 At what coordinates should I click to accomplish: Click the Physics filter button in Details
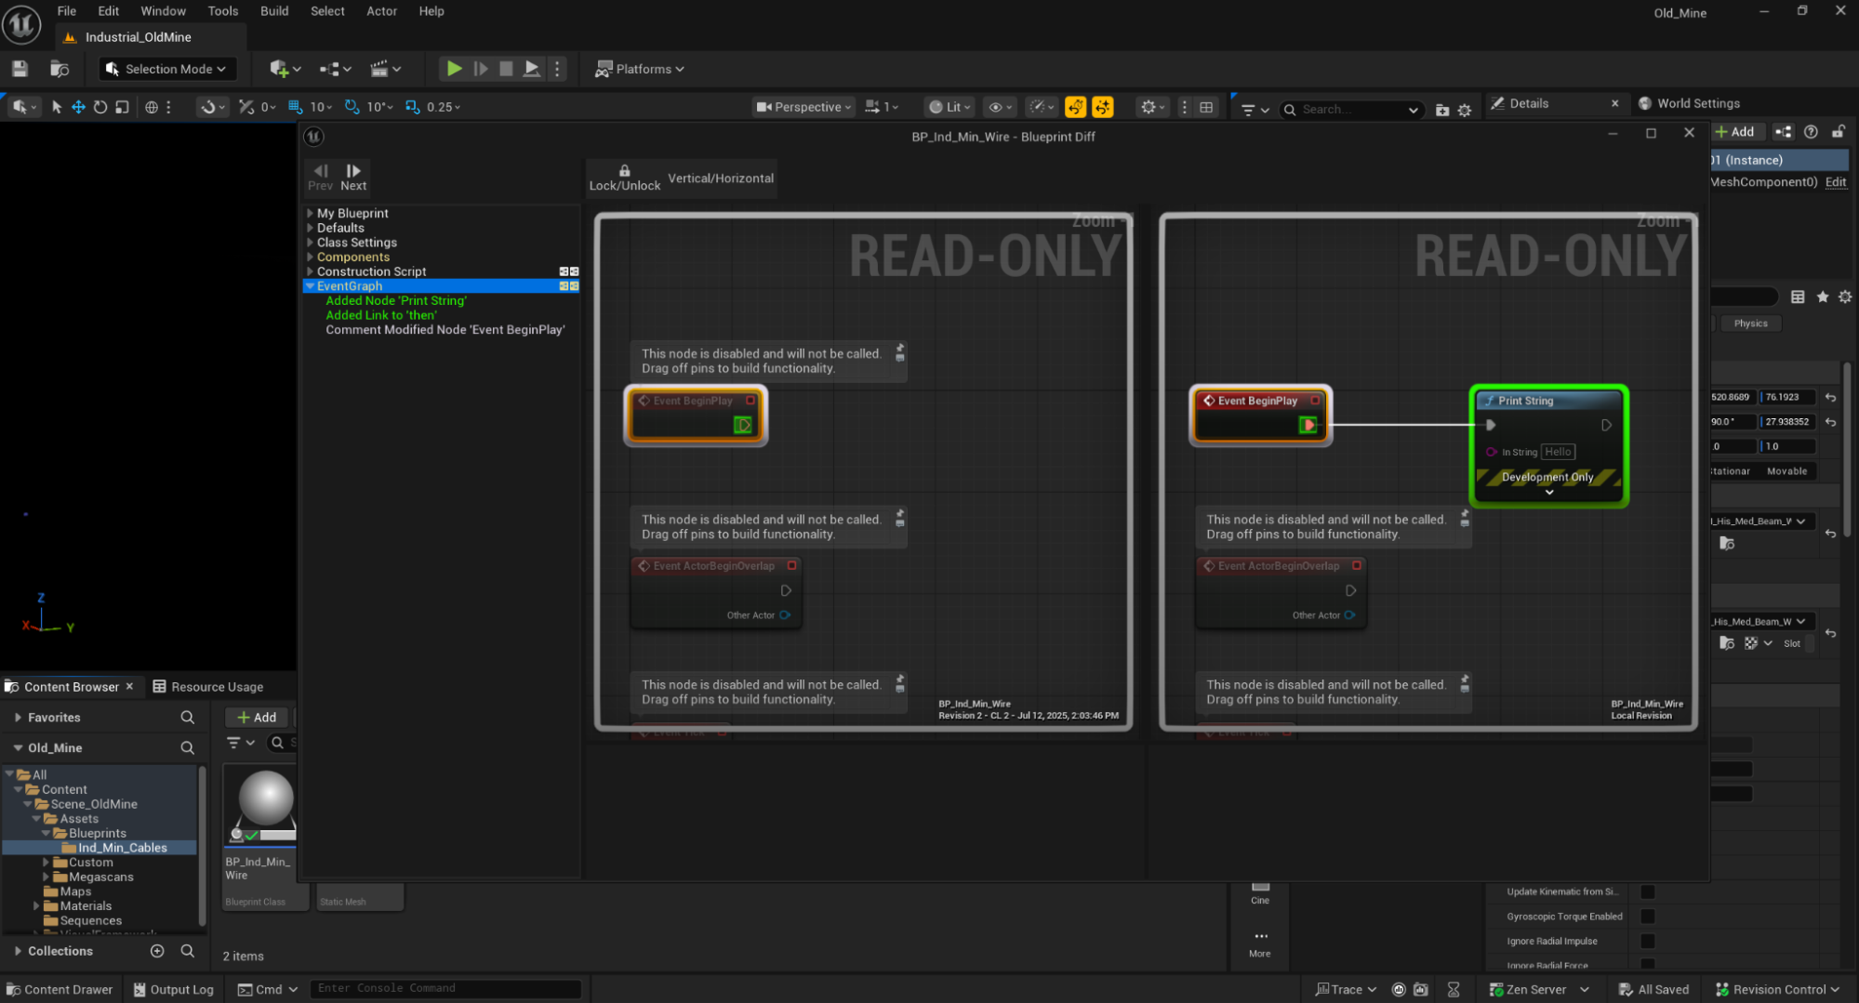pos(1750,323)
